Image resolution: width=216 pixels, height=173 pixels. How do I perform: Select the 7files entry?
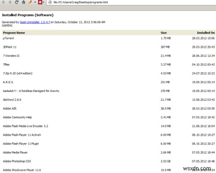pyautogui.click(x=6, y=65)
